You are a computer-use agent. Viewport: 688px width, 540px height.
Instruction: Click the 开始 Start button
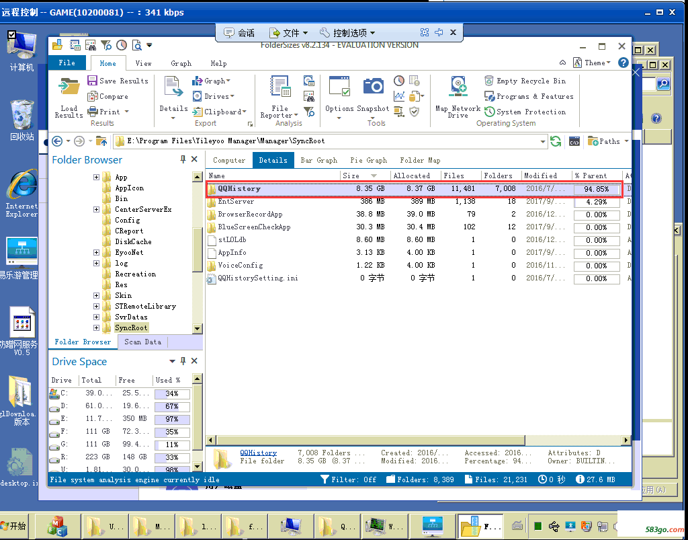pyautogui.click(x=13, y=525)
